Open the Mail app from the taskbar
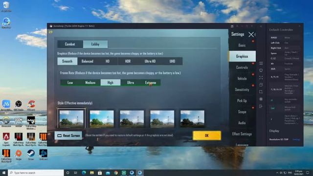 click(x=108, y=173)
